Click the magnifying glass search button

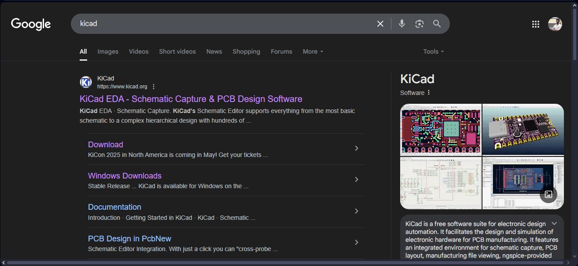tap(437, 24)
